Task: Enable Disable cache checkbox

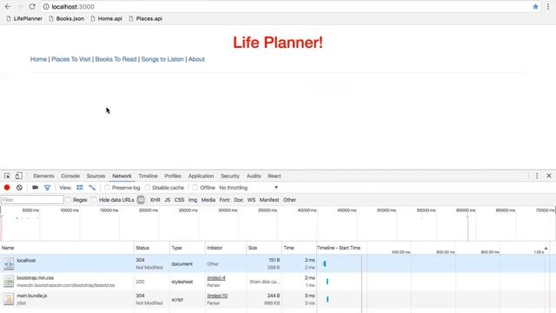Action: (147, 188)
